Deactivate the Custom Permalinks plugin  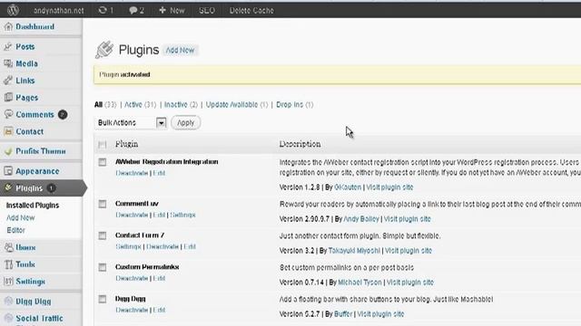[x=132, y=278]
